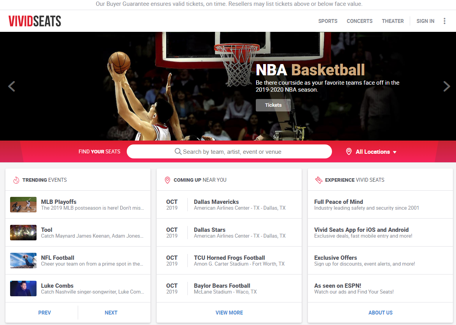This screenshot has height=325, width=456.
Task: Open Full Peace of Mind info
Action: tap(339, 202)
